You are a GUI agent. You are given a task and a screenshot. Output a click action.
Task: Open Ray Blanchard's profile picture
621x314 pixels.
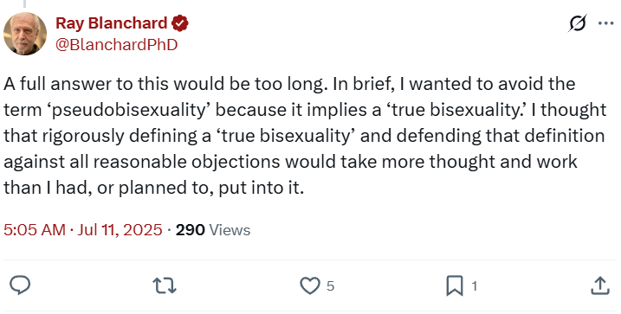(x=25, y=34)
